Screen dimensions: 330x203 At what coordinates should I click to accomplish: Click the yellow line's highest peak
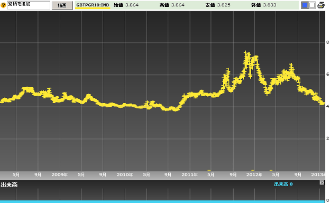[245, 52]
